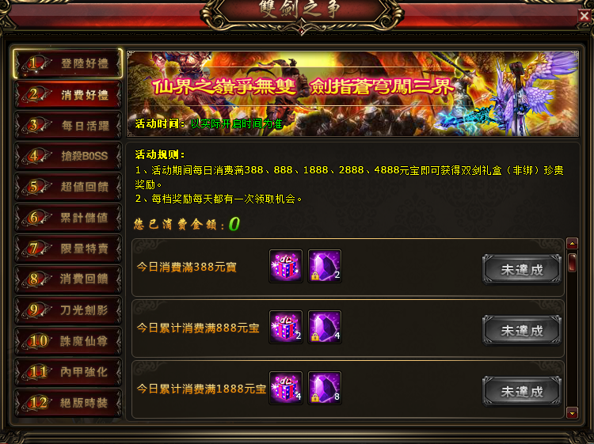The height and width of the screenshot is (444, 594).
Task: Select the 刀光劍影 tab
Action: pos(68,310)
